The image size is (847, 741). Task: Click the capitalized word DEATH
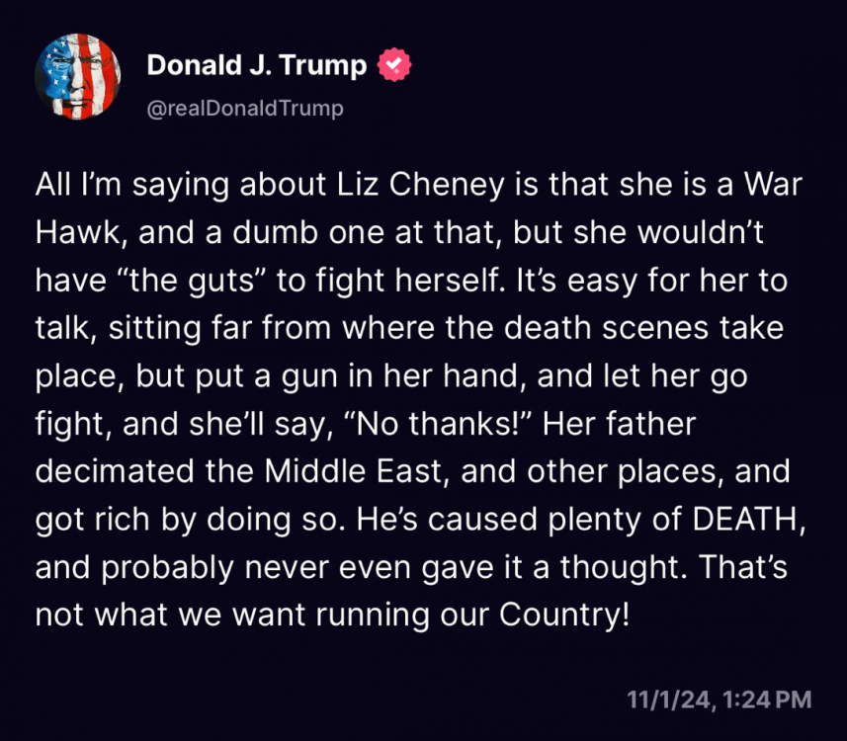point(744,519)
